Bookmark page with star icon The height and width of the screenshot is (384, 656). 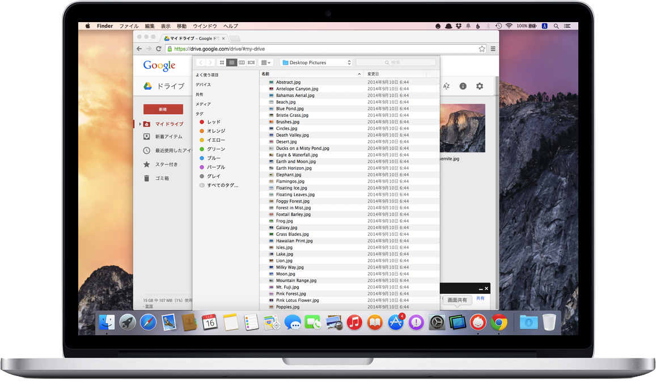coord(482,49)
